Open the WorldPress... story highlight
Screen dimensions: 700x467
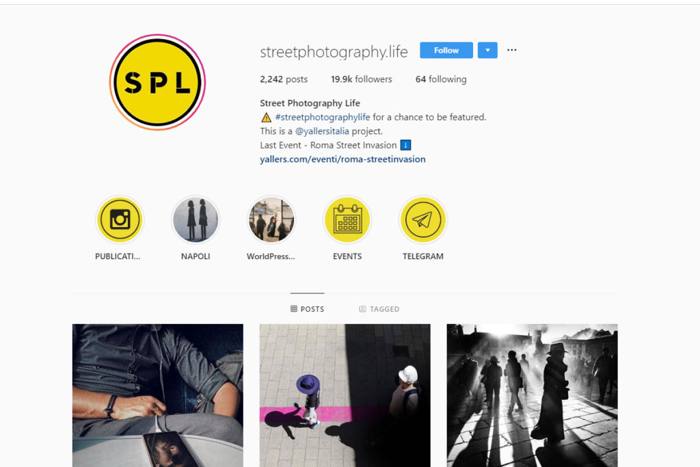click(271, 219)
